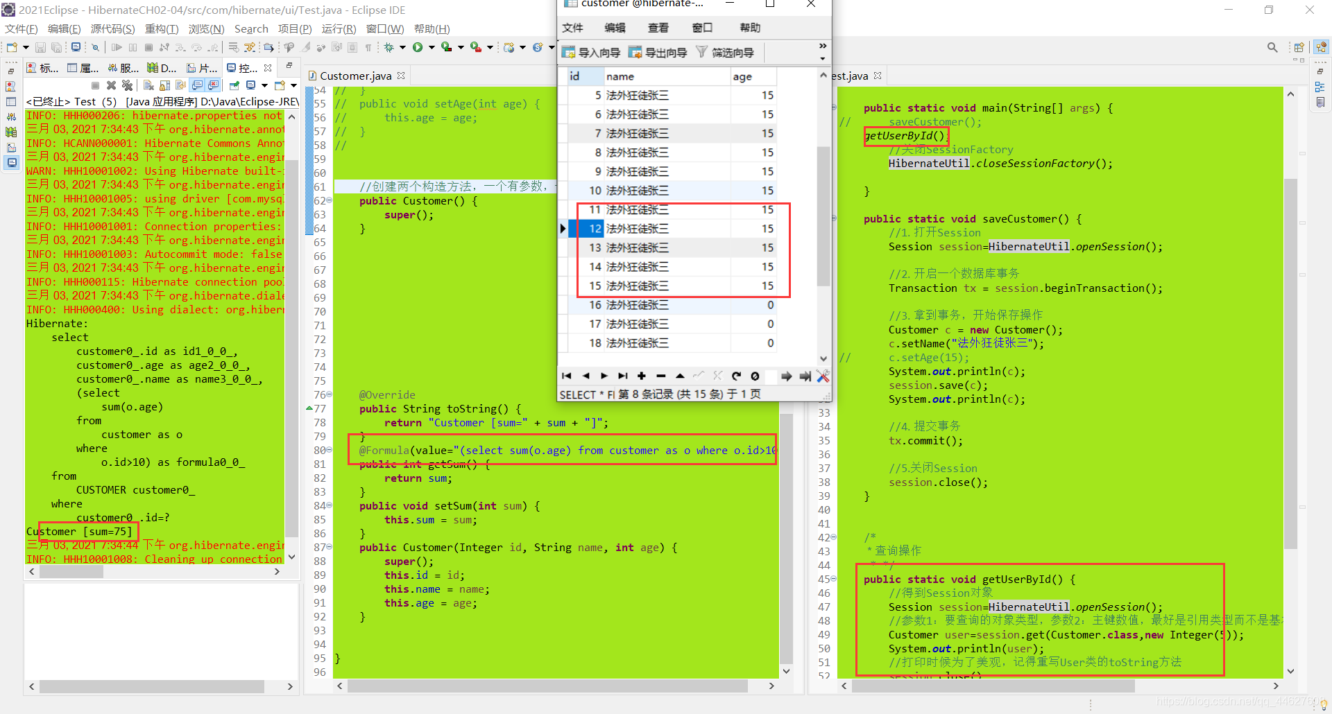1332x714 pixels.
Task: Click the Search magnifier icon at toolbar right
Action: 1272,47
